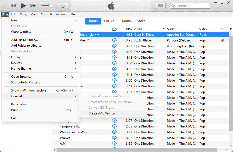
Task: Open the Song menu
Action: [x=23, y=14]
